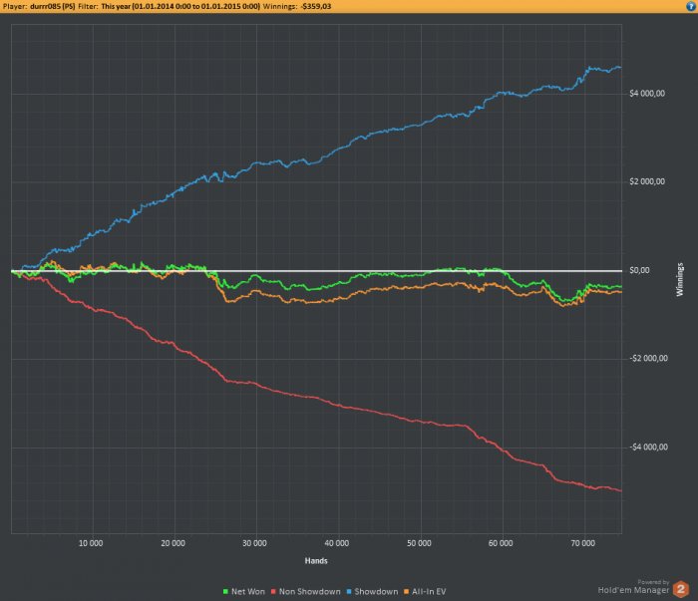Click the This year filter date range

[180, 6]
